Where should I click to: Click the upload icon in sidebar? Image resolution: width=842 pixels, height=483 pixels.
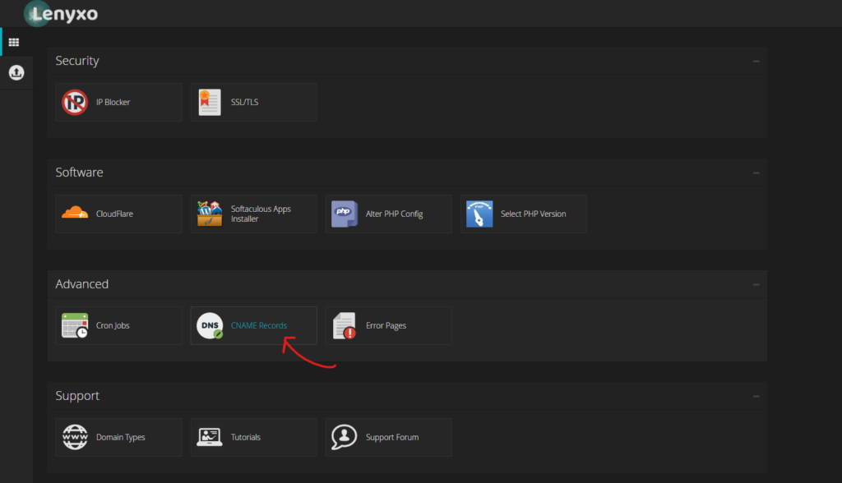pos(16,72)
